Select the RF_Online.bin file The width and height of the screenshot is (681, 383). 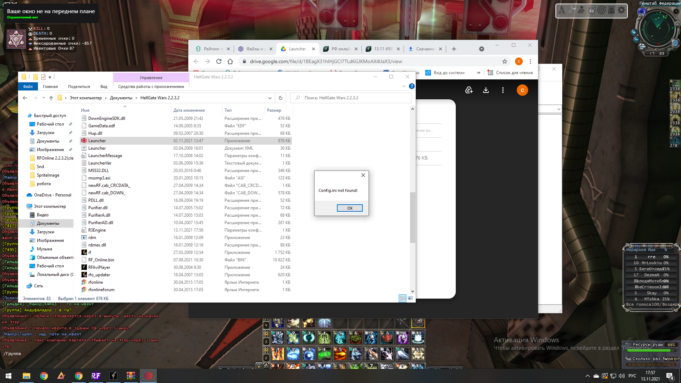point(186,260)
